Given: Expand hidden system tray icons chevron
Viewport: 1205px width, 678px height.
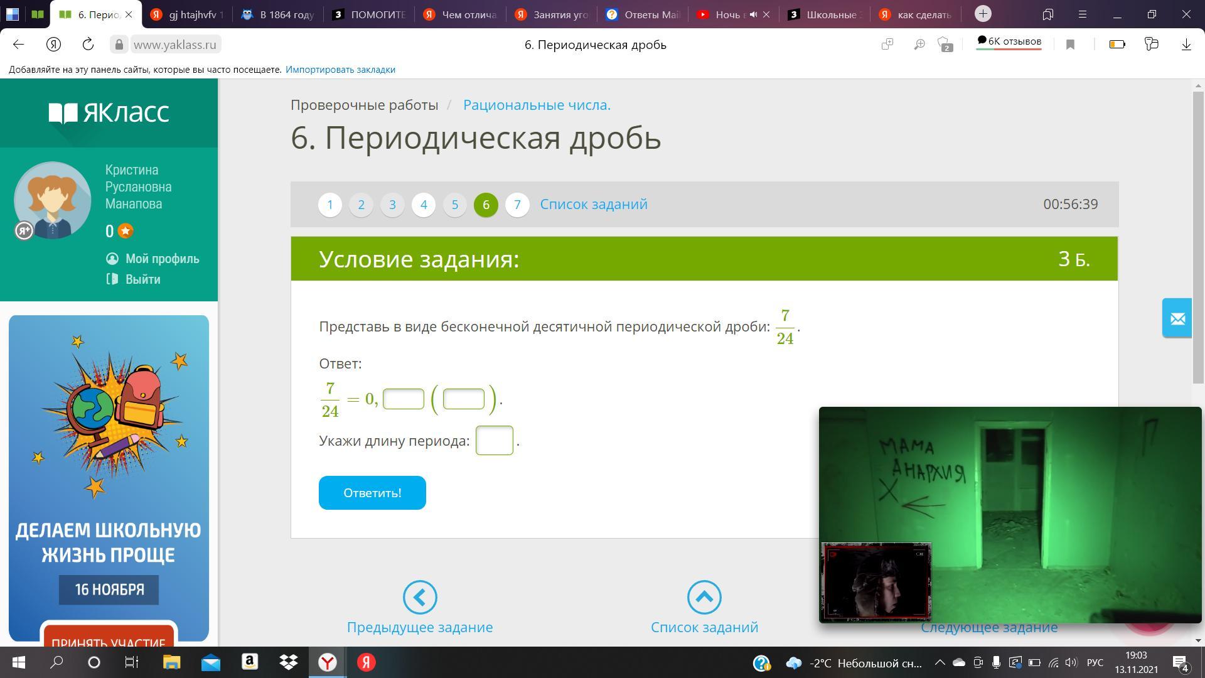Looking at the screenshot, I should point(940,662).
